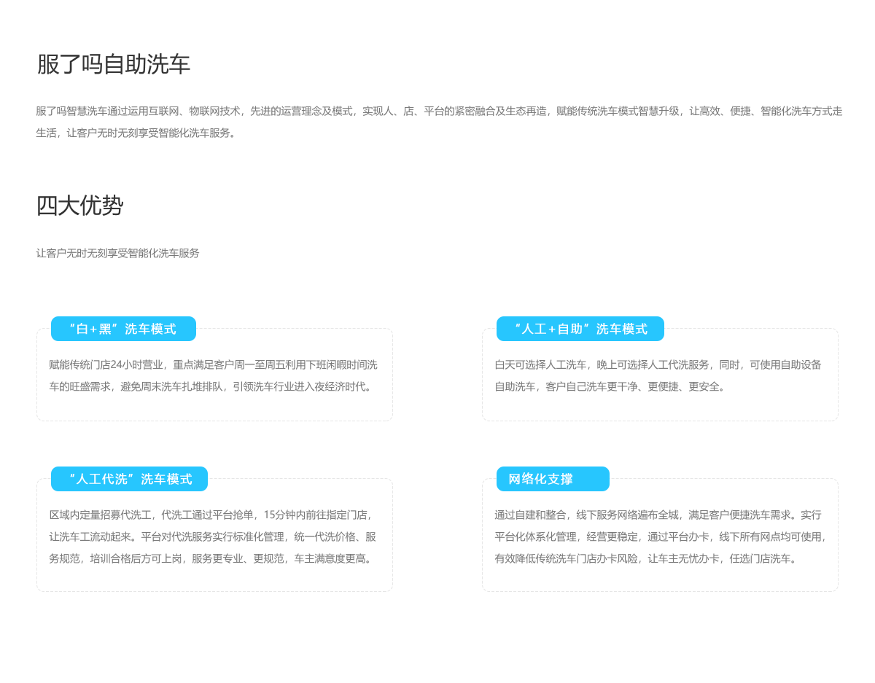Click text line starting 平台化体系化管理
Viewport: 875px width, 683px height.
point(661,536)
